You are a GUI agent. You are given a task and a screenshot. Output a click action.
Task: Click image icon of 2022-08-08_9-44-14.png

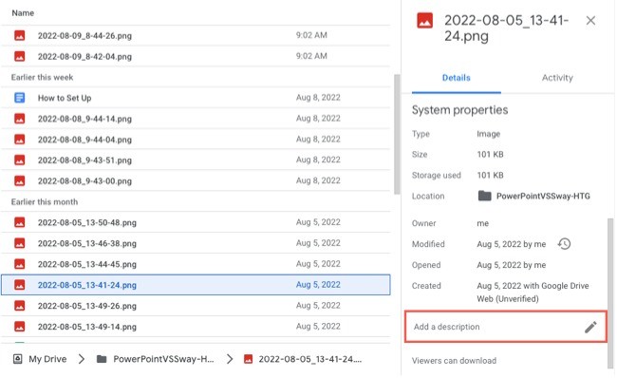20,119
